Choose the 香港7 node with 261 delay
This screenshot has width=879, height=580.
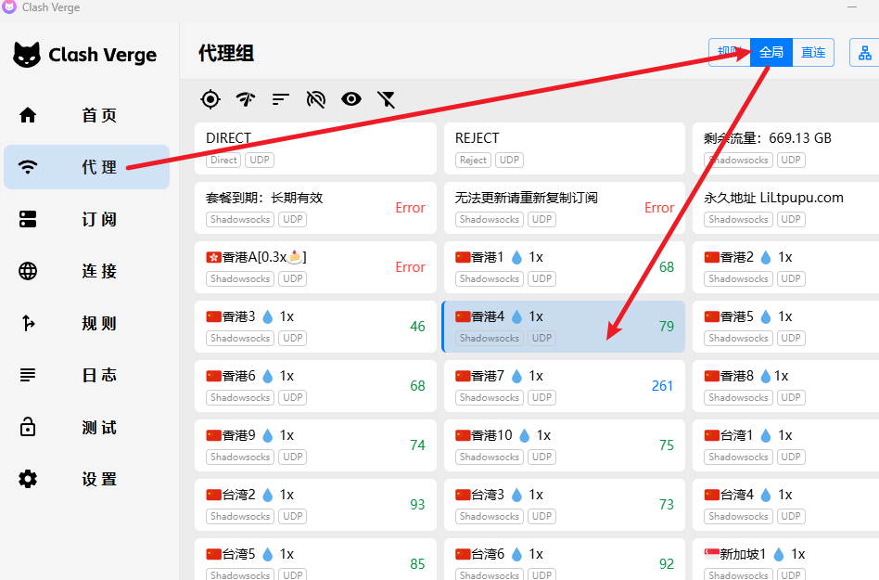[563, 386]
